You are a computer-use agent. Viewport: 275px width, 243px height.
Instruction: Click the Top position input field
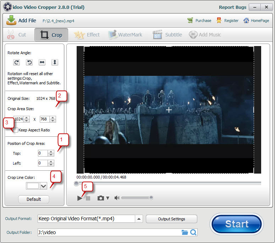click(x=43, y=153)
